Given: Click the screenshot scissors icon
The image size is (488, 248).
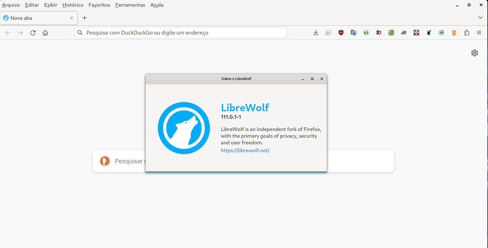Looking at the screenshot, I should pos(328,33).
